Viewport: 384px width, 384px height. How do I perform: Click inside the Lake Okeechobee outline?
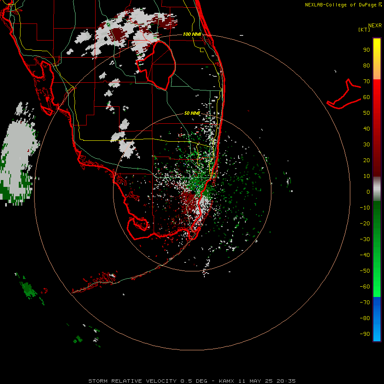tap(159, 66)
